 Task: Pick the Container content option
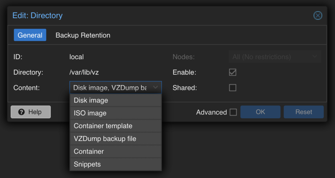pos(115,152)
